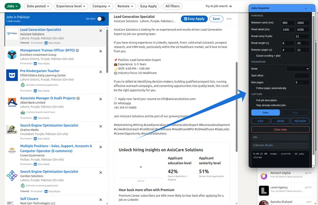The height and width of the screenshot is (205, 318).
Task: Edit Break length minimum value 8
Action: pyautogui.click(x=288, y=43)
